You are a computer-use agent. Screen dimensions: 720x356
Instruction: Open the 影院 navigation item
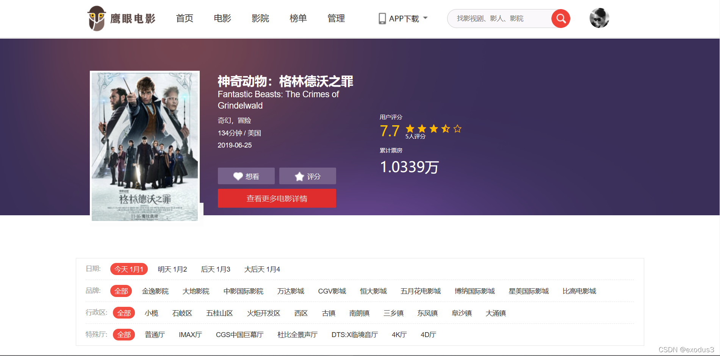tap(260, 18)
